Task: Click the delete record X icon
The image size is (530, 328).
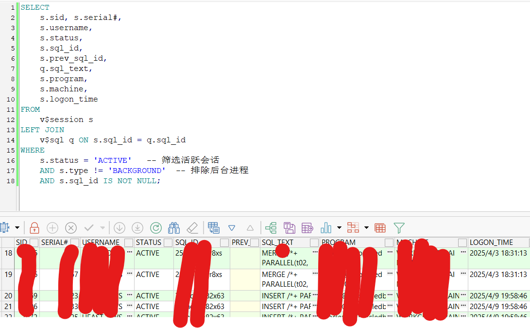Action: (71, 227)
